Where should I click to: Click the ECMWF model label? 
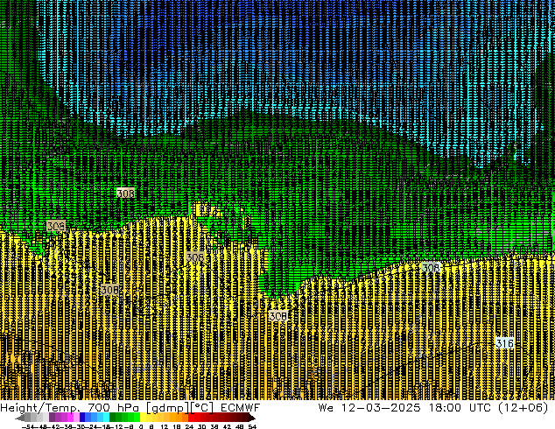(x=241, y=408)
